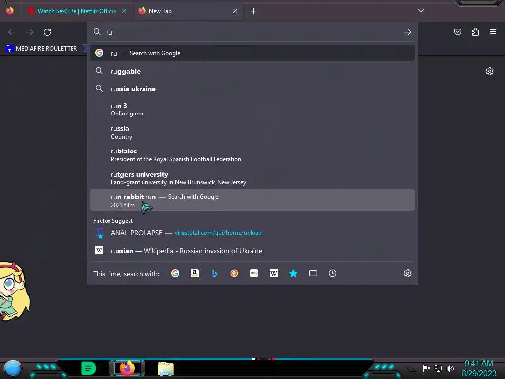Open virustotal.com bookmark suggestion
505x379 pixels.
coord(252,233)
